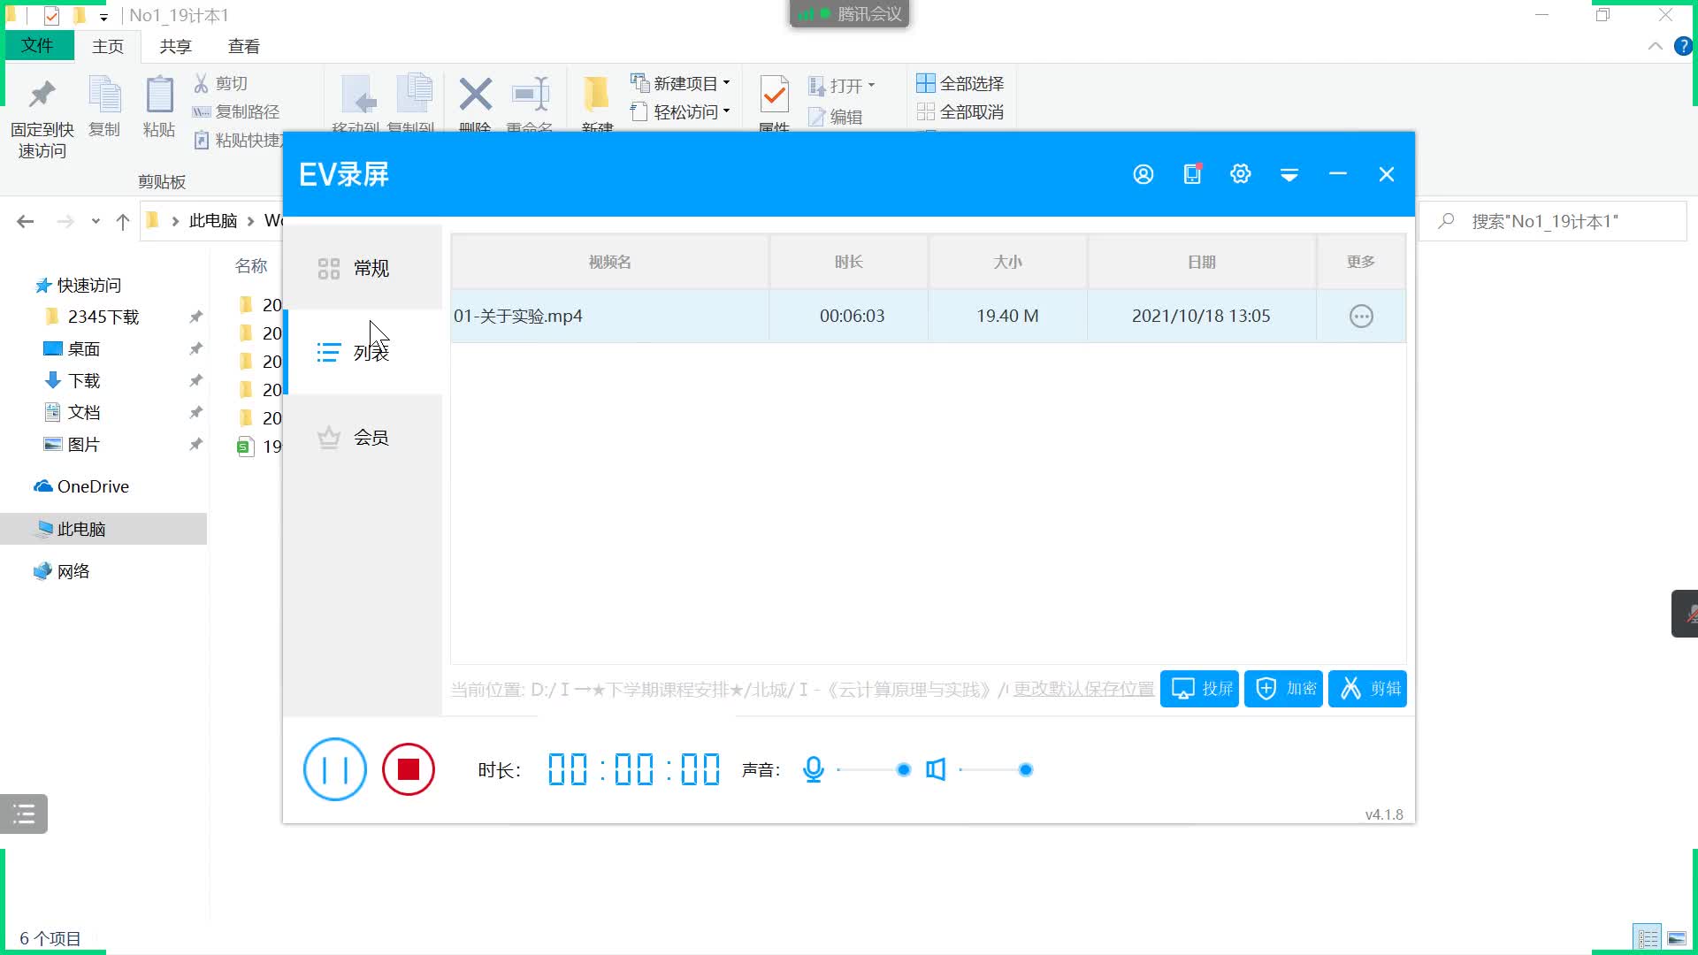Go back with Explorer back arrow
The width and height of the screenshot is (1698, 955).
tap(26, 221)
